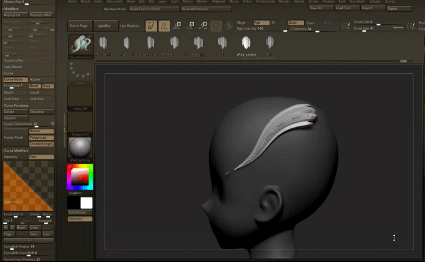Open the Hair_haircurves brush thumbnail
The image size is (425, 262).
coord(80,47)
